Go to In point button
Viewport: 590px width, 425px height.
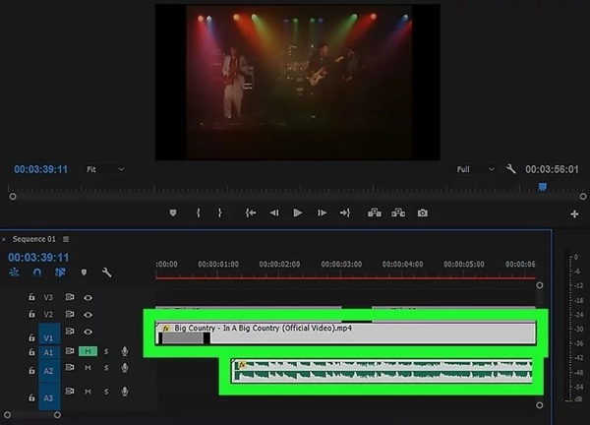click(251, 213)
